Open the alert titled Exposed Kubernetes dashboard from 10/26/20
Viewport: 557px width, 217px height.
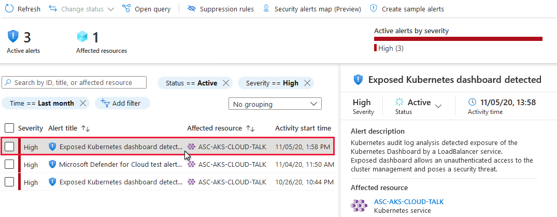click(x=121, y=182)
